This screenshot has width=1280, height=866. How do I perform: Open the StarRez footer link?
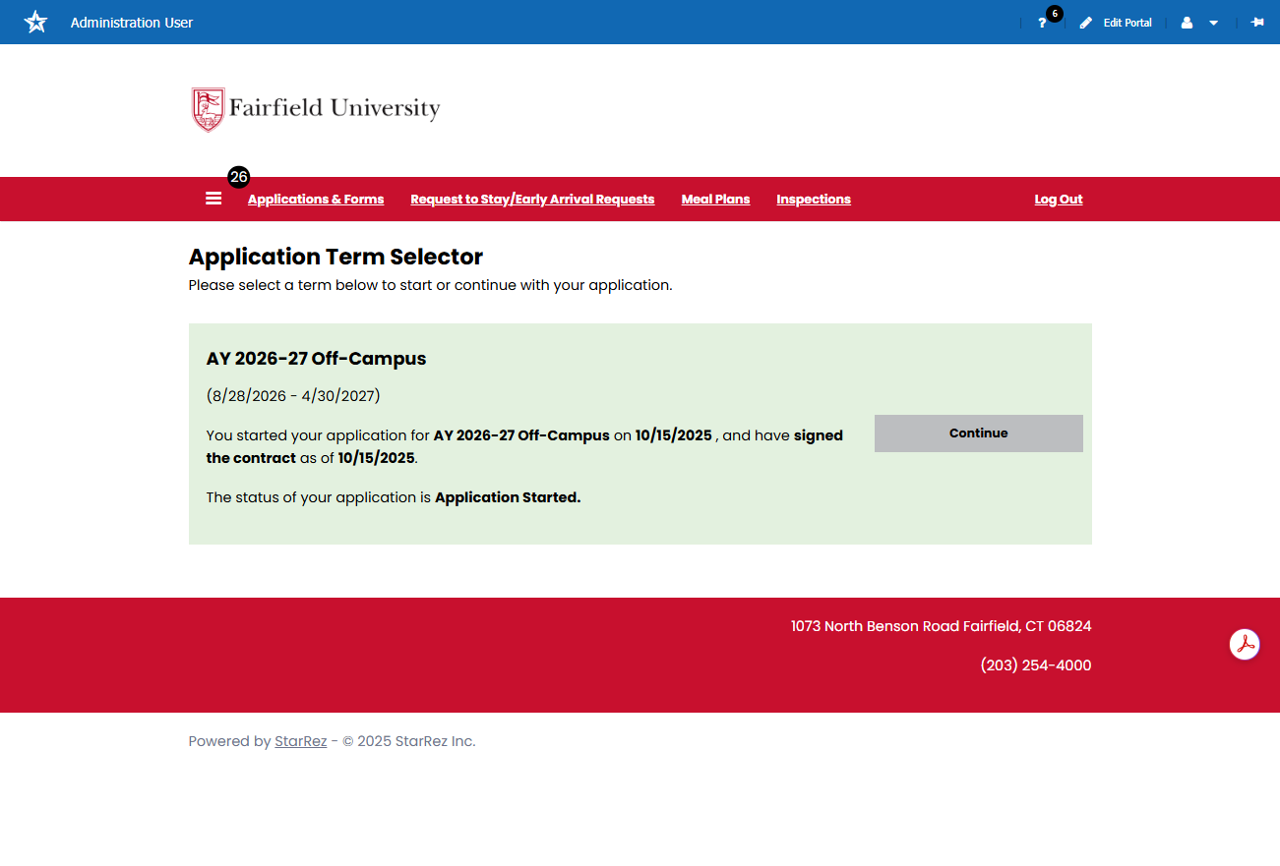pyautogui.click(x=300, y=741)
